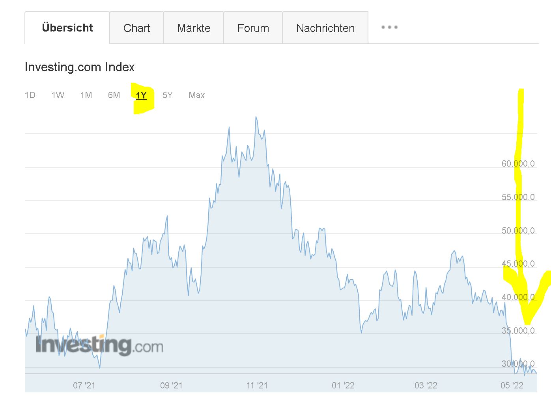Screen dimensions: 551x403
Task: Show Max time range
Action: [197, 95]
